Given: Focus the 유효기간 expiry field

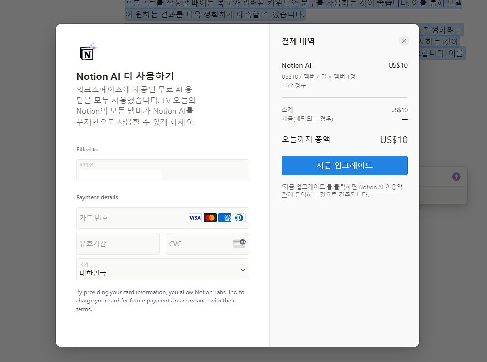Looking at the screenshot, I should [x=118, y=243].
